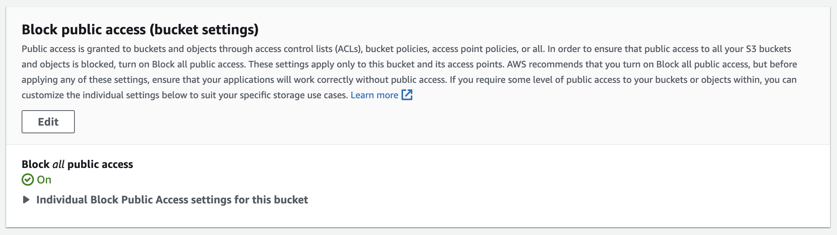The image size is (837, 235).
Task: Open the Learn more link
Action: coord(374,95)
